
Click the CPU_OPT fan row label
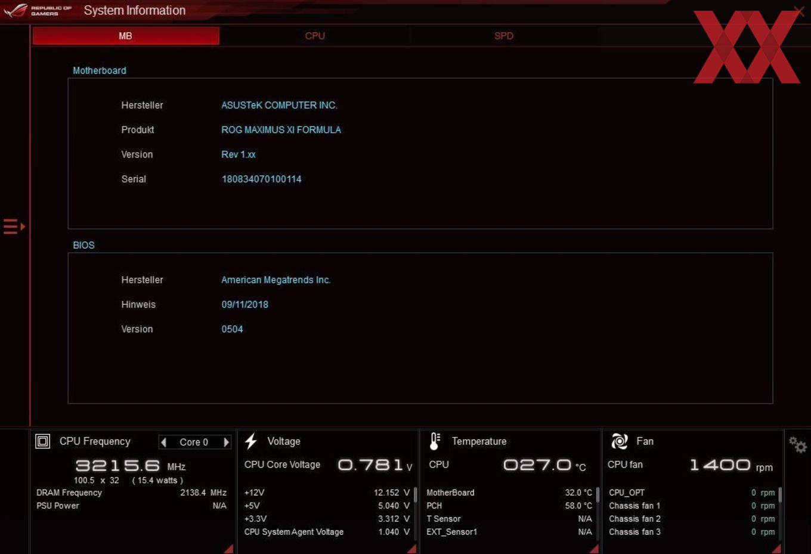pos(627,493)
